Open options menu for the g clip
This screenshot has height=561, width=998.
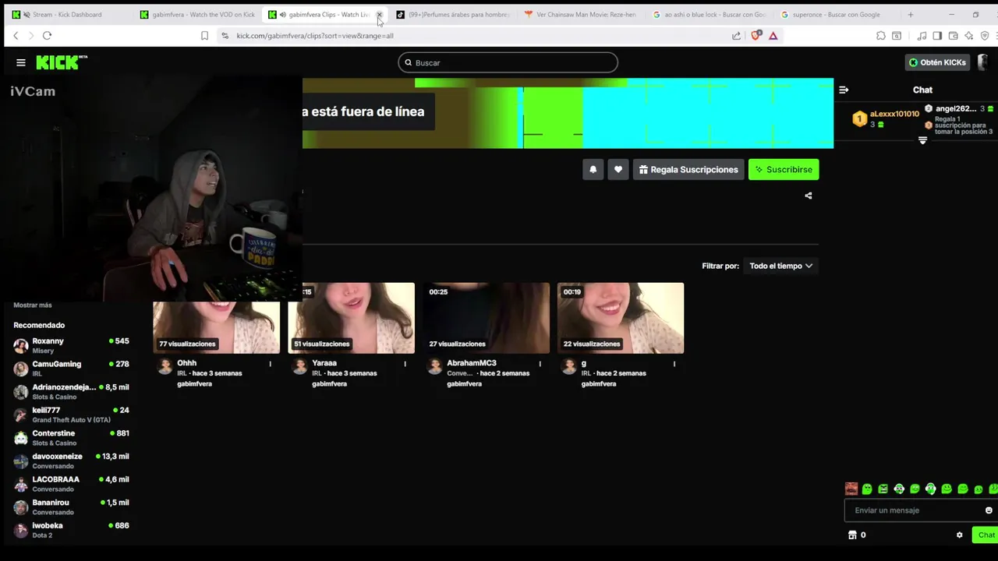click(x=674, y=364)
